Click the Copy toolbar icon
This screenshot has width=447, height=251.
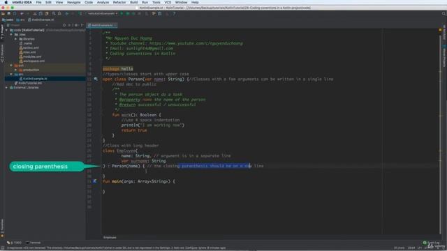pyautogui.click(x=41, y=14)
